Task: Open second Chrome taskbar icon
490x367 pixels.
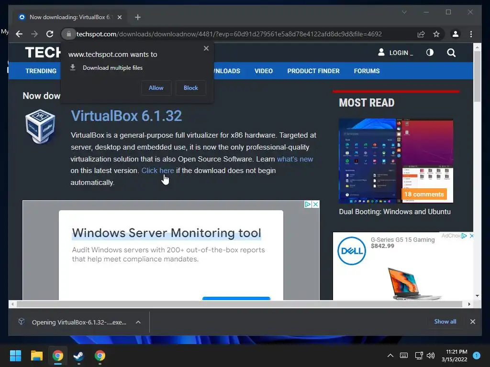Action: tap(100, 356)
